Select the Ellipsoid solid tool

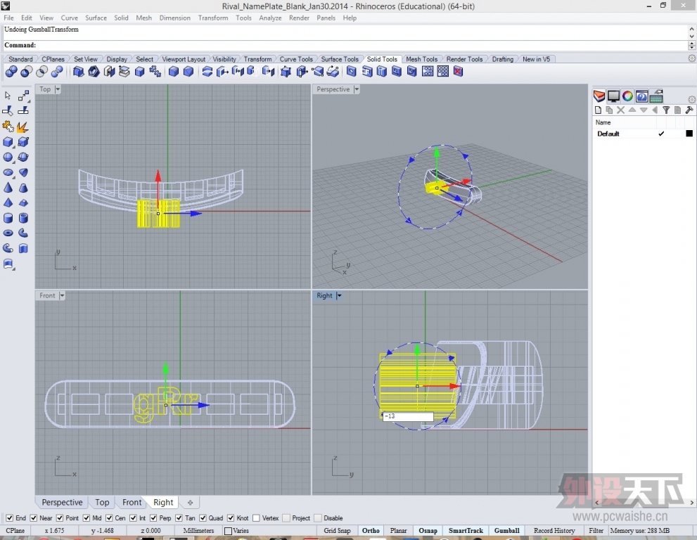8,172
